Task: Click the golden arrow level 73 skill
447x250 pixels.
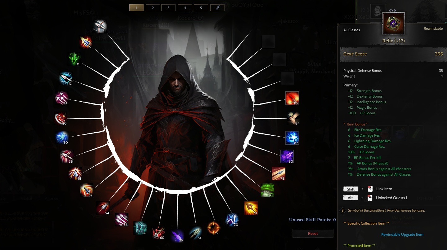Action: point(251,208)
